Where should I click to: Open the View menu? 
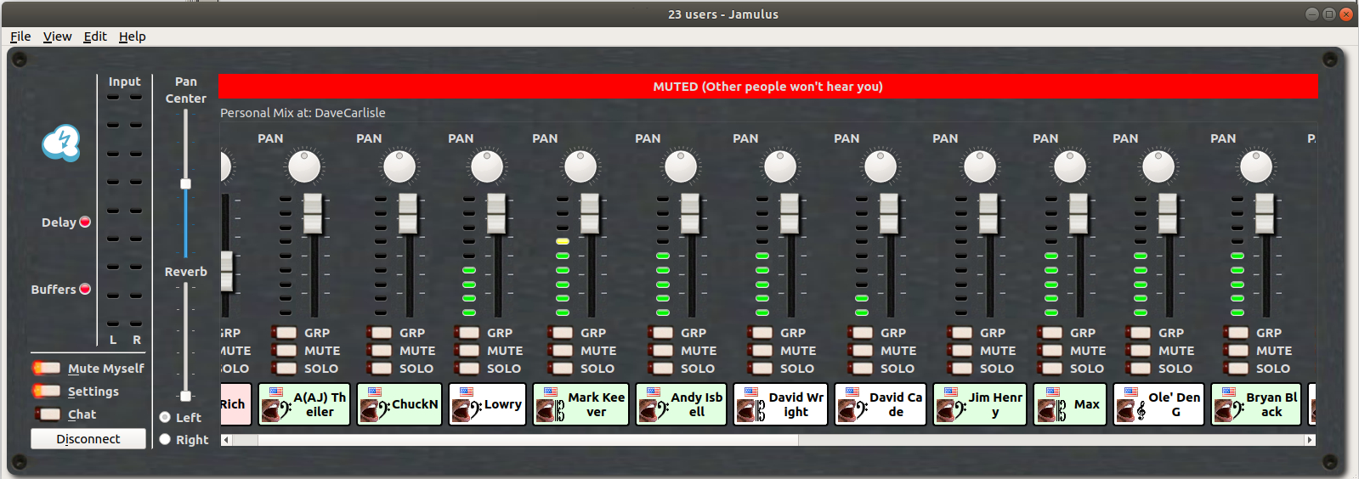point(57,37)
